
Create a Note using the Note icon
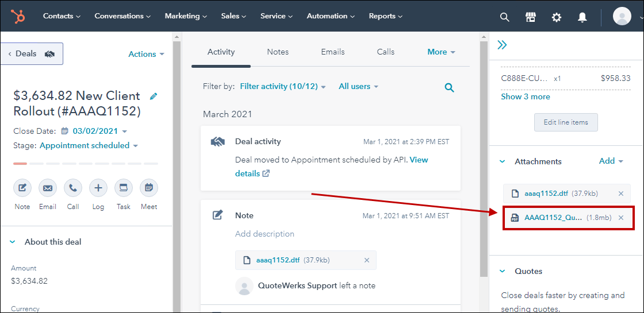(22, 188)
